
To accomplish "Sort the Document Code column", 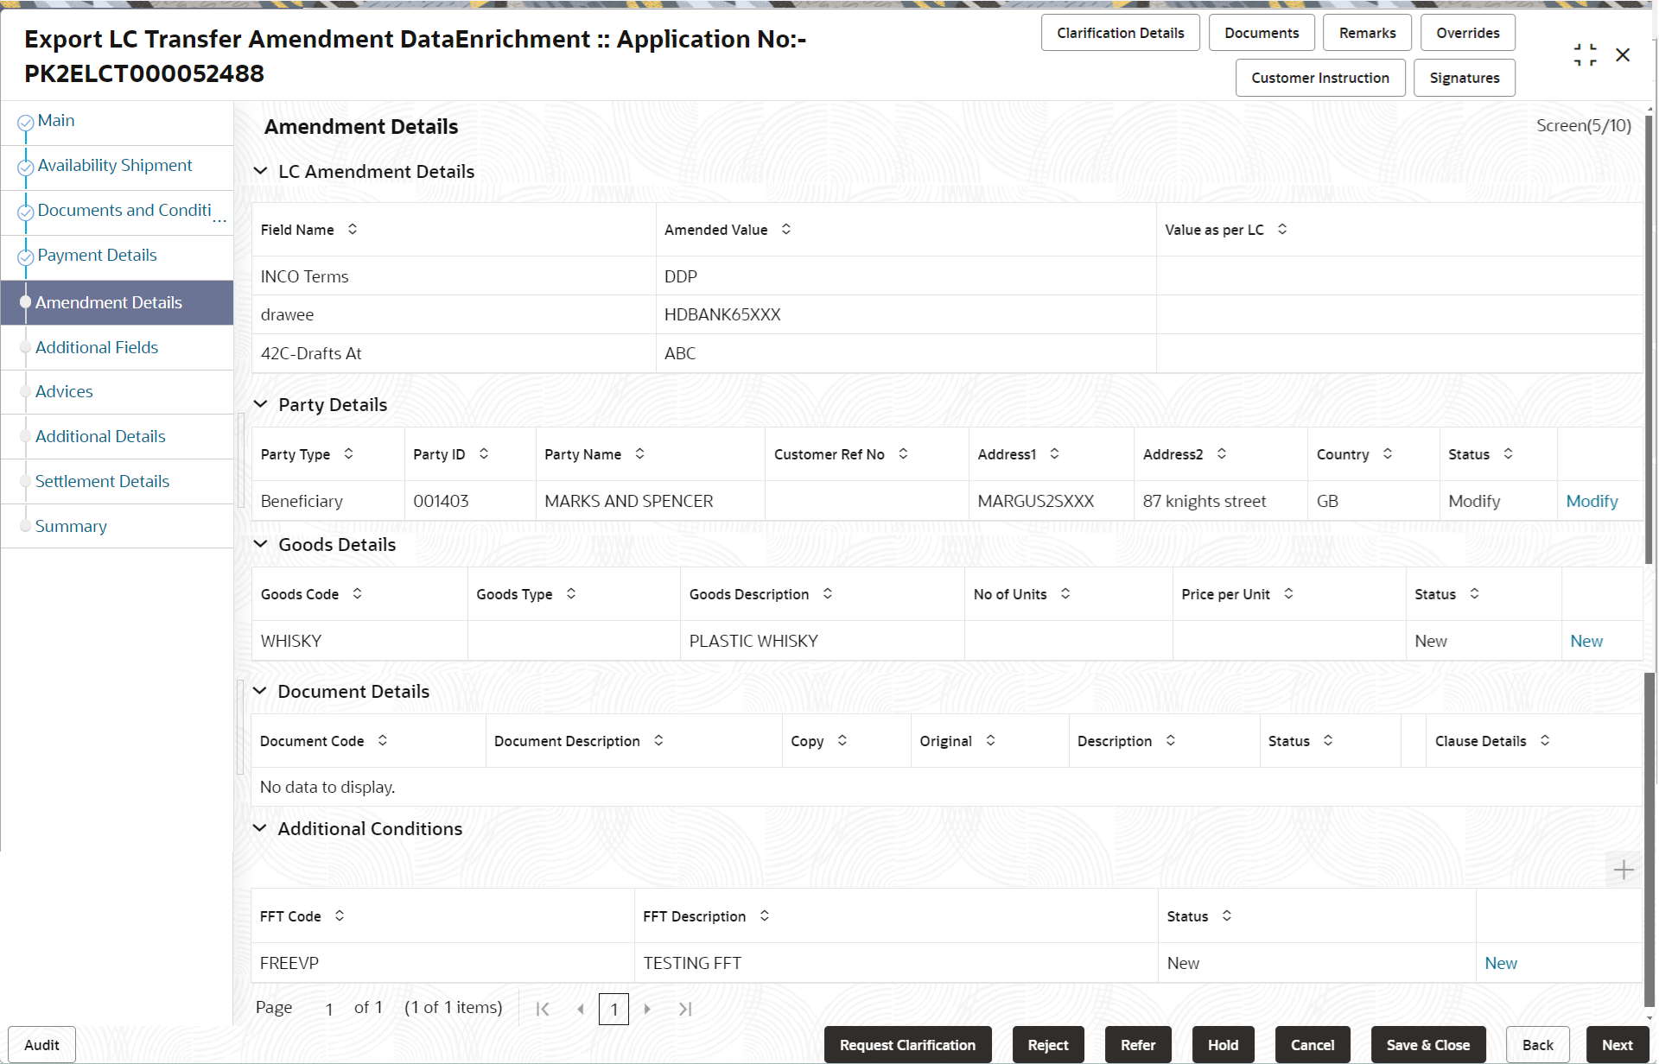I will pyautogui.click(x=381, y=740).
